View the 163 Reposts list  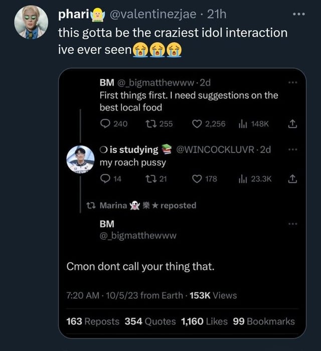(93, 321)
